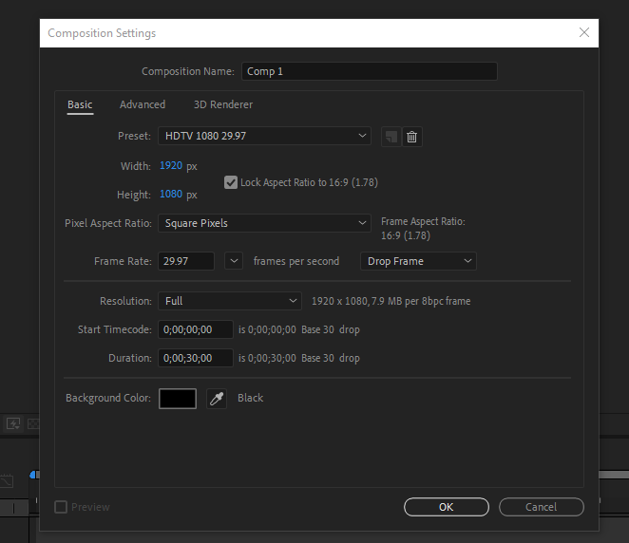Click the transparency grid icon behind the dialog
Viewport: 629px width, 543px height.
33,423
